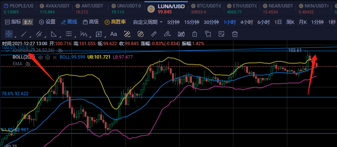Show the EMA indicator via crossed eye

click(x=28, y=64)
